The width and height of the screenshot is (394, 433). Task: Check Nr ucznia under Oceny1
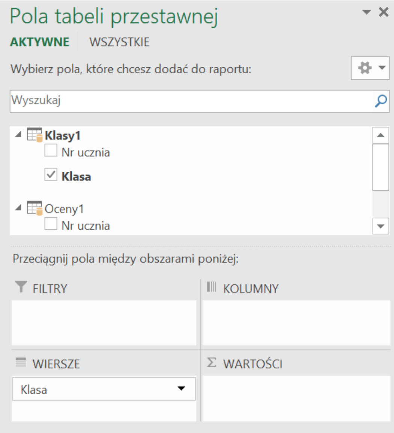click(x=51, y=225)
